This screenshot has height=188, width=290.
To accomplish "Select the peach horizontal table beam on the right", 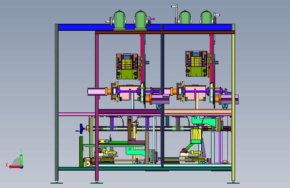I will (198, 112).
